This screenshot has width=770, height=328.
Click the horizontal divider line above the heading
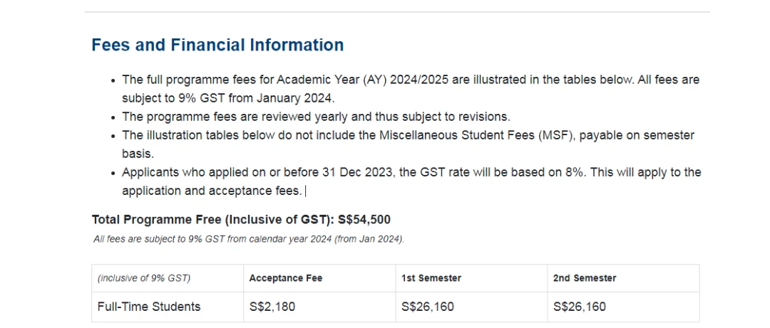pyautogui.click(x=397, y=12)
